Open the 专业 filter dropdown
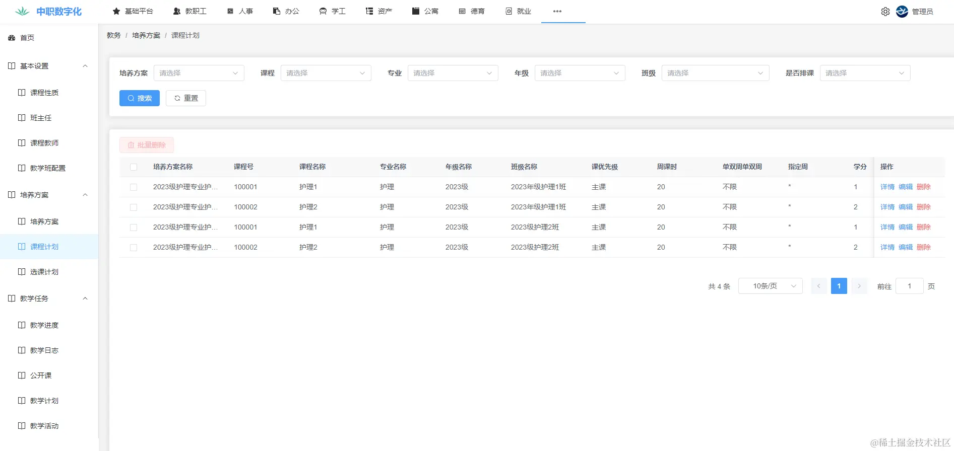 click(453, 73)
